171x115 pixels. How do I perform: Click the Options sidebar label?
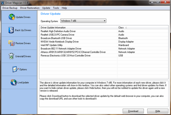pyautogui.click(x=23, y=69)
